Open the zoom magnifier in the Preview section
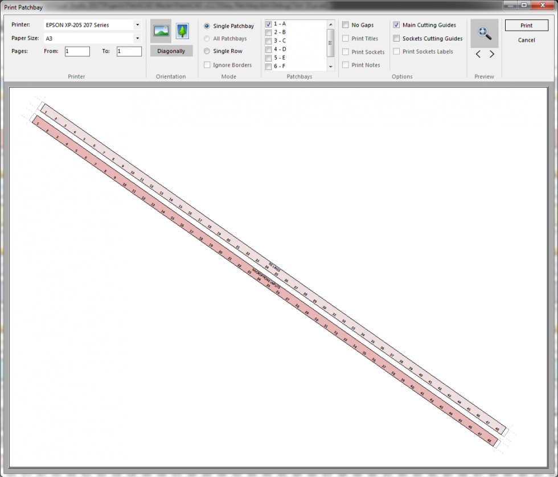Viewport: 558px width, 477px height. tap(484, 32)
